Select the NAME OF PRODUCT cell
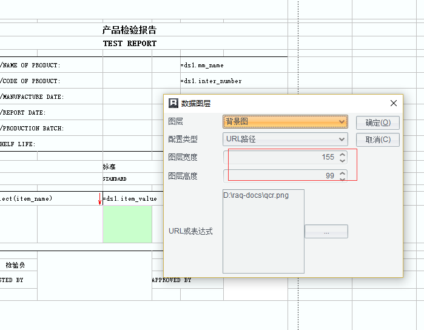Viewport: 424px width, 330px height. [x=30, y=65]
